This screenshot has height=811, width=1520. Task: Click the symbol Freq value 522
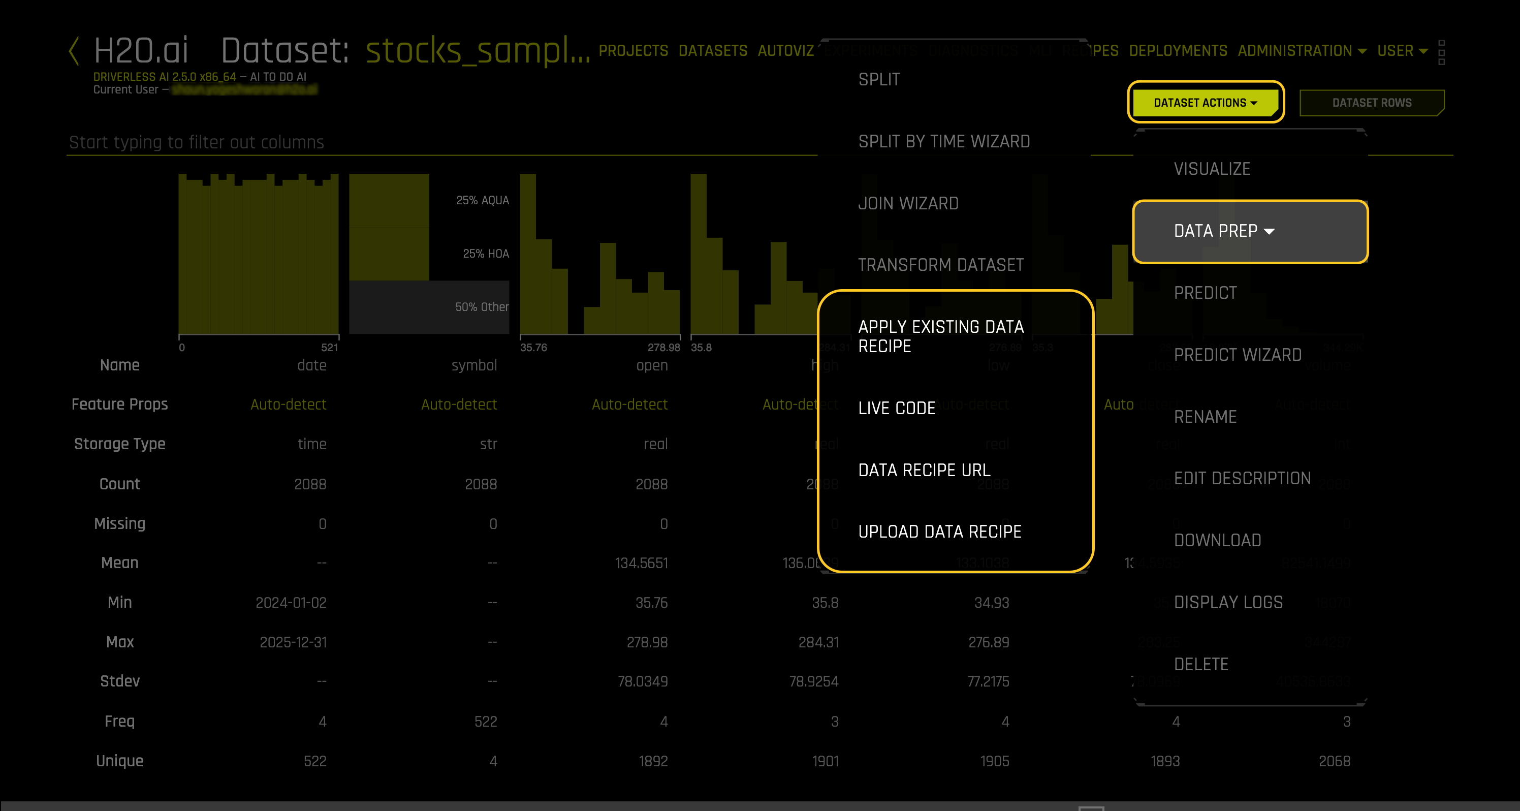486,722
